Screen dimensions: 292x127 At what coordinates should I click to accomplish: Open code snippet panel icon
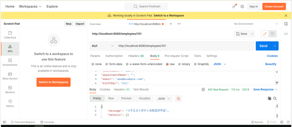point(286,34)
